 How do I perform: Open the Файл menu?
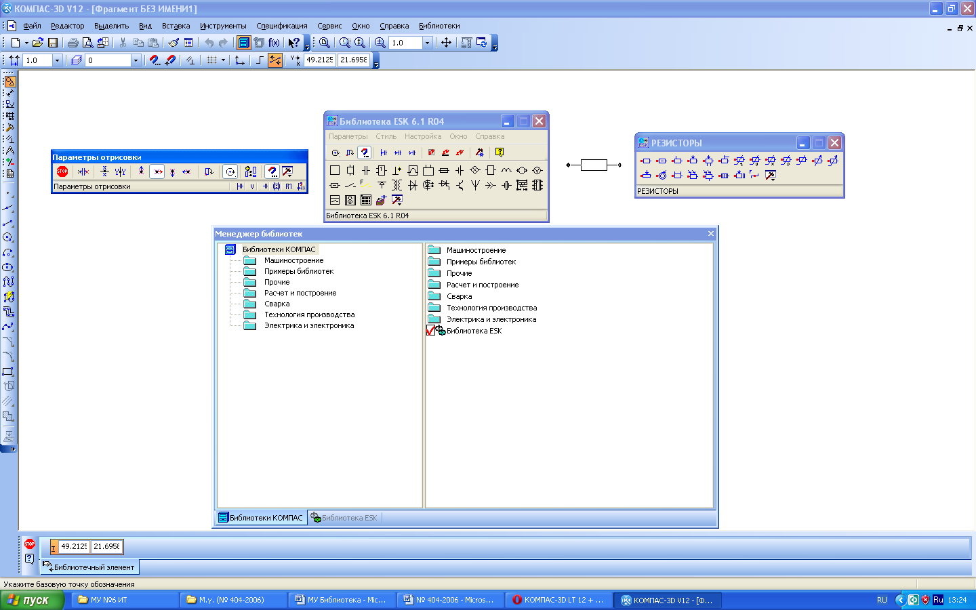[32, 26]
